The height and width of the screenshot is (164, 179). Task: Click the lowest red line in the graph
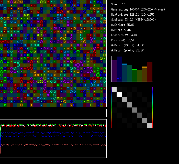click(51, 145)
